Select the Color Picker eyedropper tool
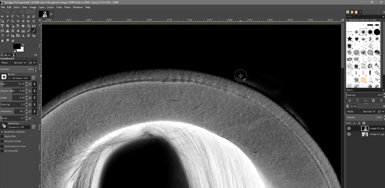The image size is (385, 188). click(8, 21)
